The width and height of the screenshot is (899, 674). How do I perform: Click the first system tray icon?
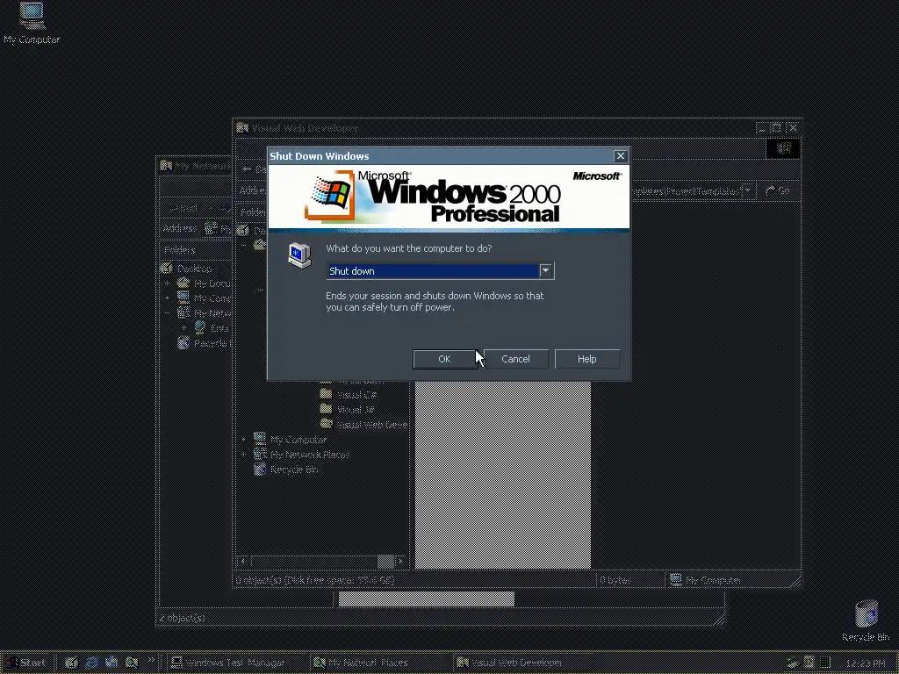click(793, 663)
